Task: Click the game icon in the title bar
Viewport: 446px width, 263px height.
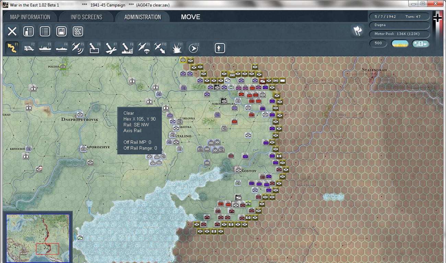Action: 6,5
